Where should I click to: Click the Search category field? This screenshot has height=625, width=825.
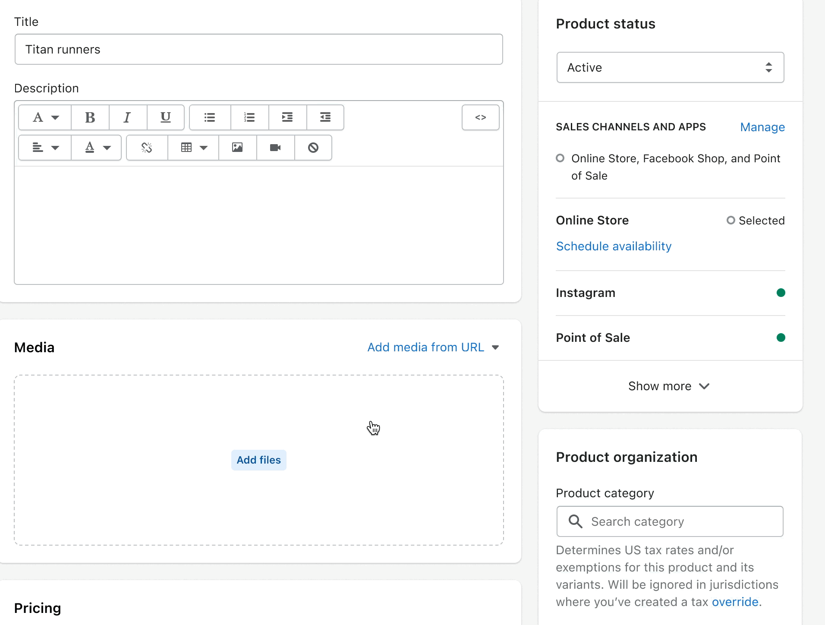pos(669,521)
